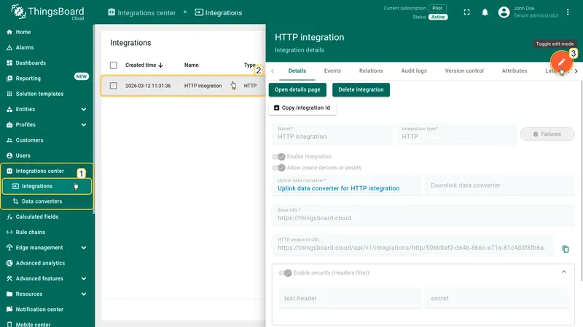This screenshot has height=327, width=583.
Task: Click the 2026-03-12 11:31:36 cell
Action: [x=148, y=86]
